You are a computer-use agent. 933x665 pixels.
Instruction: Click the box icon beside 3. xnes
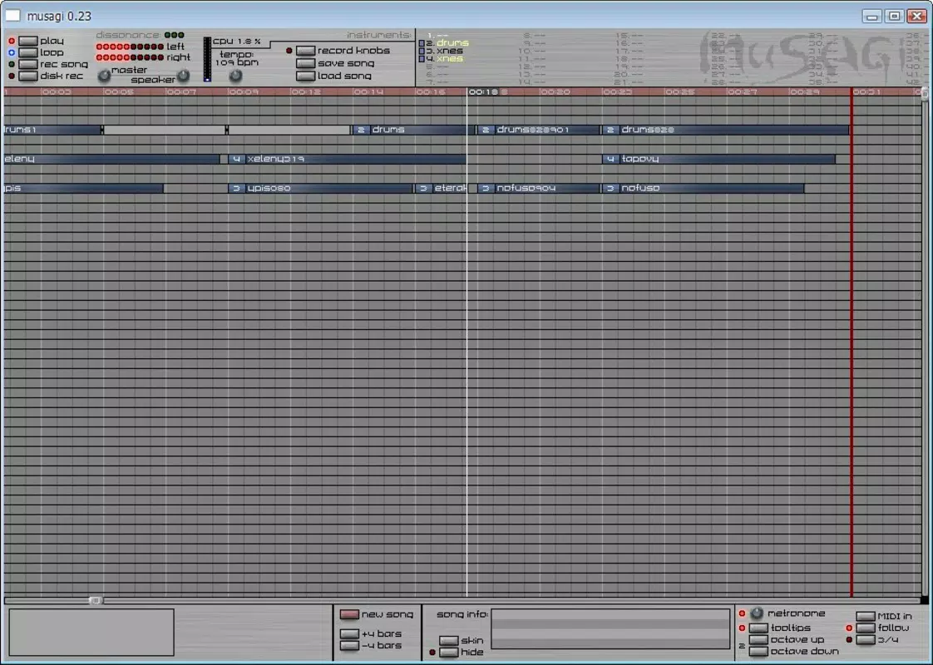click(422, 52)
